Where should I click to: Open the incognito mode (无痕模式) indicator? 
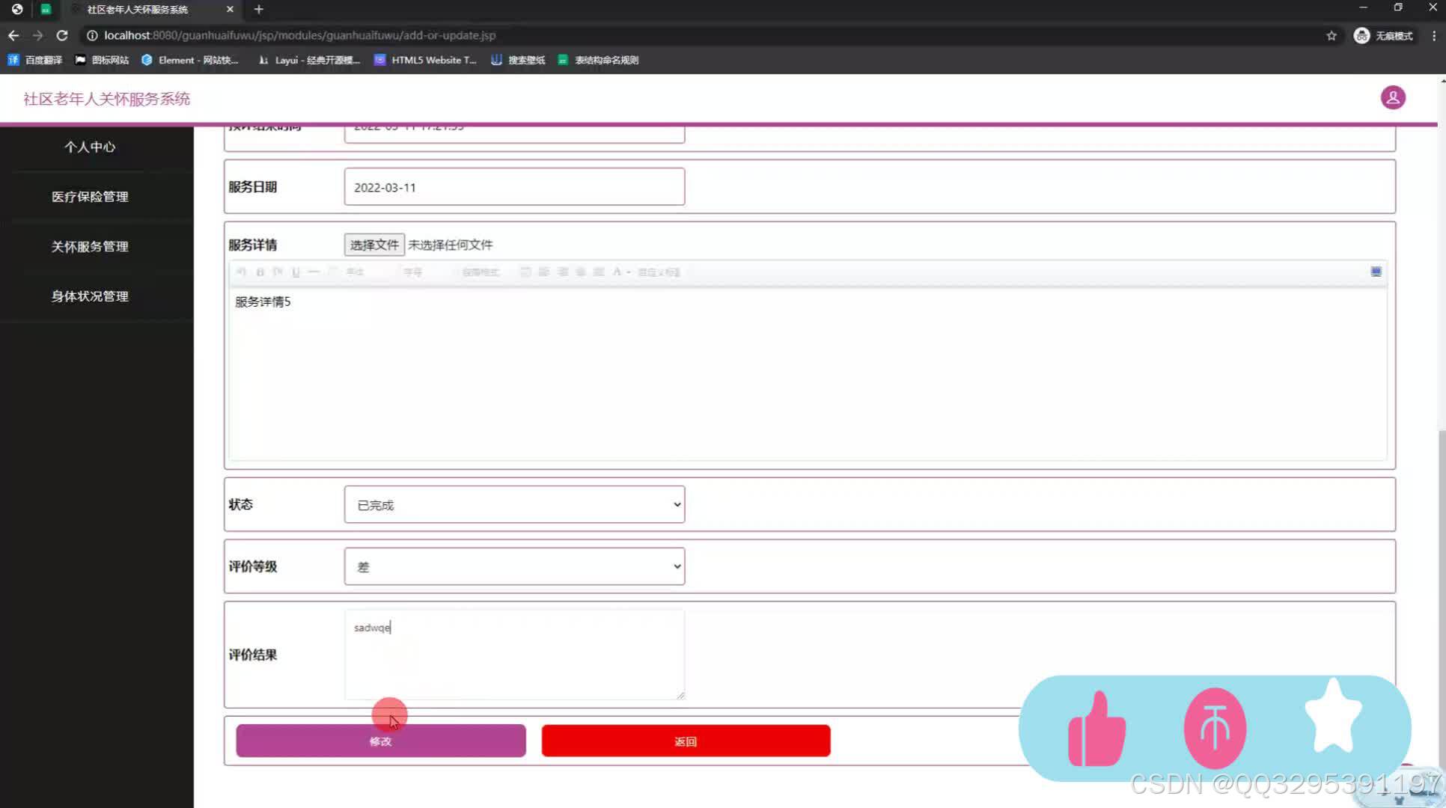(x=1383, y=35)
